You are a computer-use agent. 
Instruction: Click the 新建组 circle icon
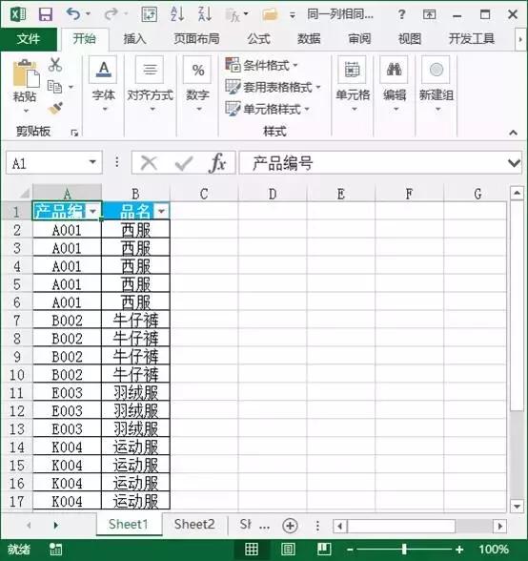click(437, 70)
